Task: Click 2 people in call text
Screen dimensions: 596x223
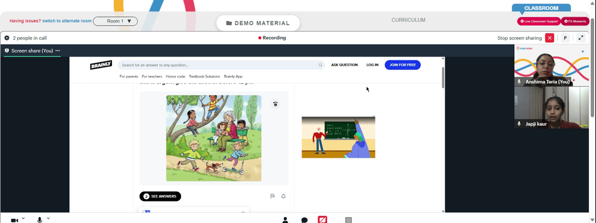Action: point(30,38)
